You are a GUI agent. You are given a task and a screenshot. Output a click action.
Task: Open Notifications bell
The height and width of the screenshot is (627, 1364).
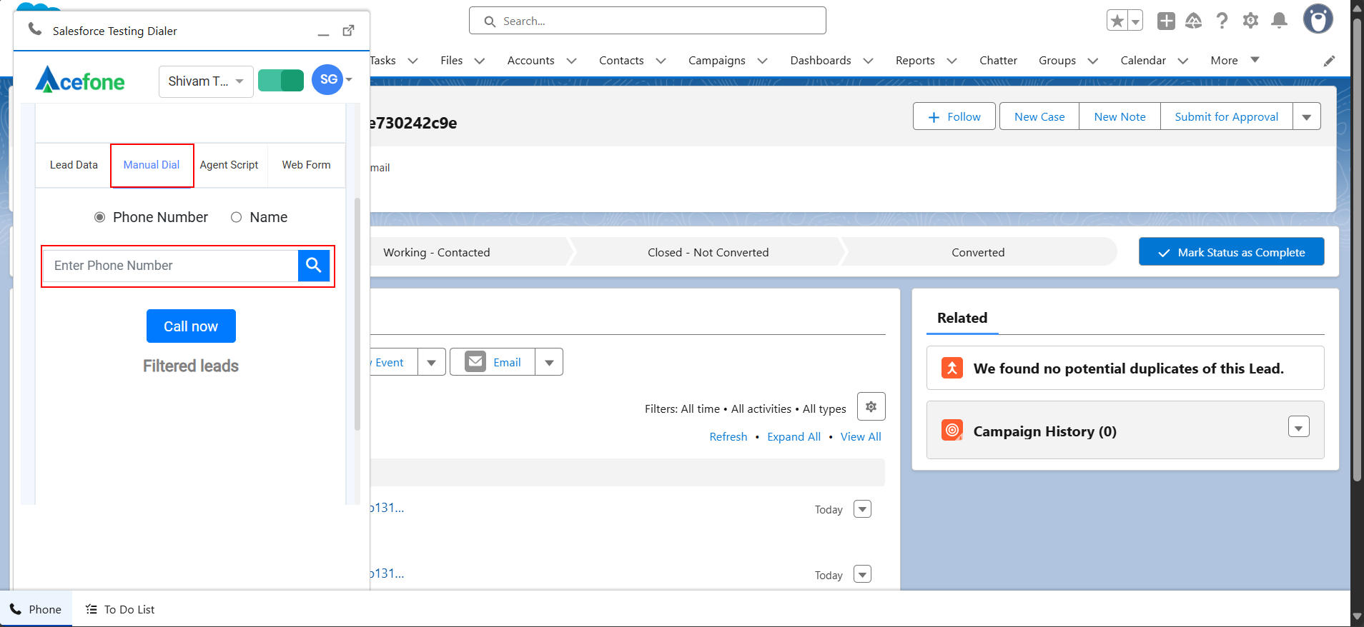click(1279, 21)
